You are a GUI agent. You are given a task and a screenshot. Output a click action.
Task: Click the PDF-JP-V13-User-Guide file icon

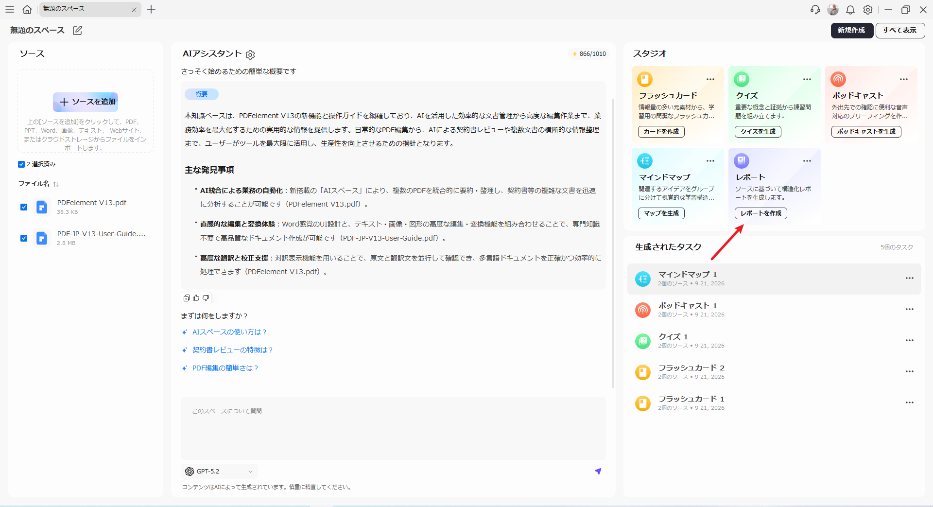tap(42, 238)
